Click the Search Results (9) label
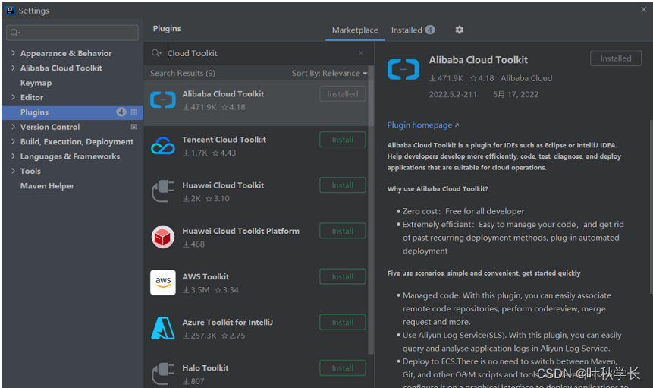 (183, 73)
